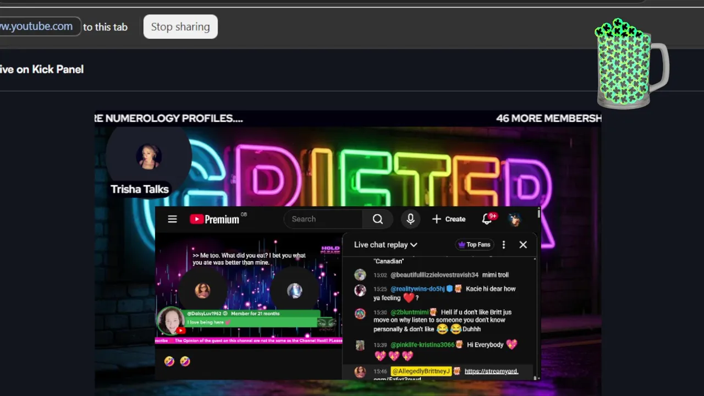
Task: Open the Create button menu
Action: pyautogui.click(x=449, y=219)
